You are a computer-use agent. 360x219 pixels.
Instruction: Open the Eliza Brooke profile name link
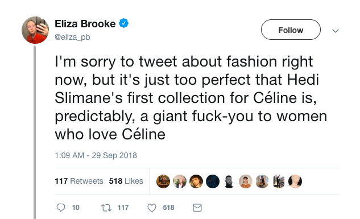point(85,24)
